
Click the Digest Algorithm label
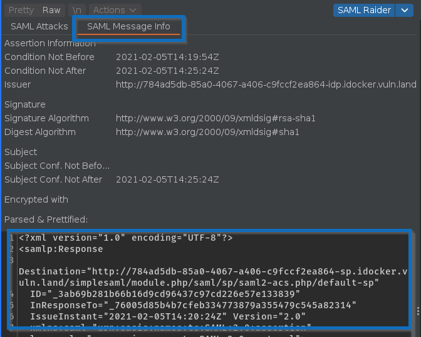tap(40, 132)
